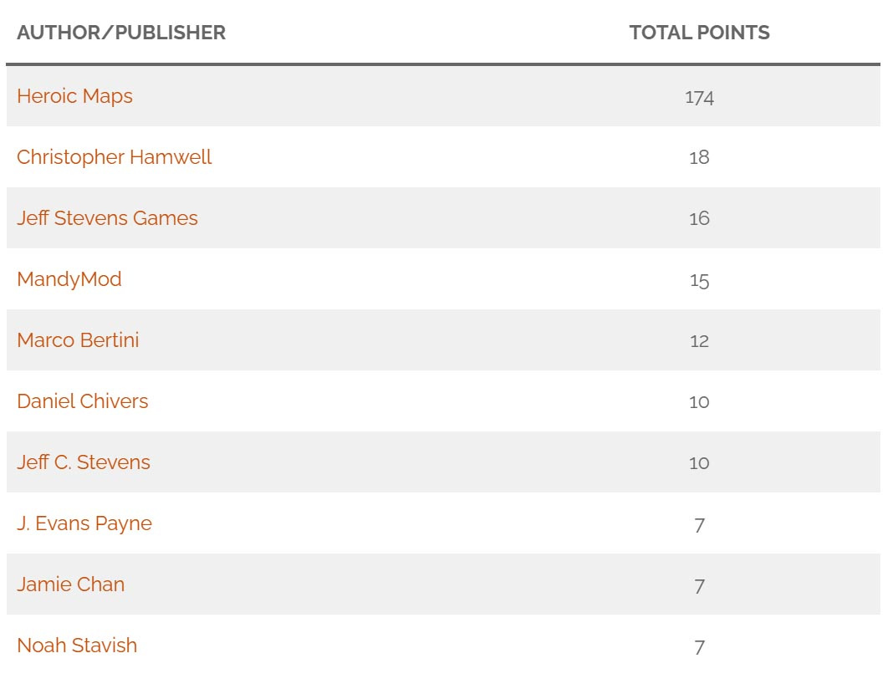Click the 15 points cell for MandyMod
This screenshot has width=888, height=689.
tap(699, 280)
